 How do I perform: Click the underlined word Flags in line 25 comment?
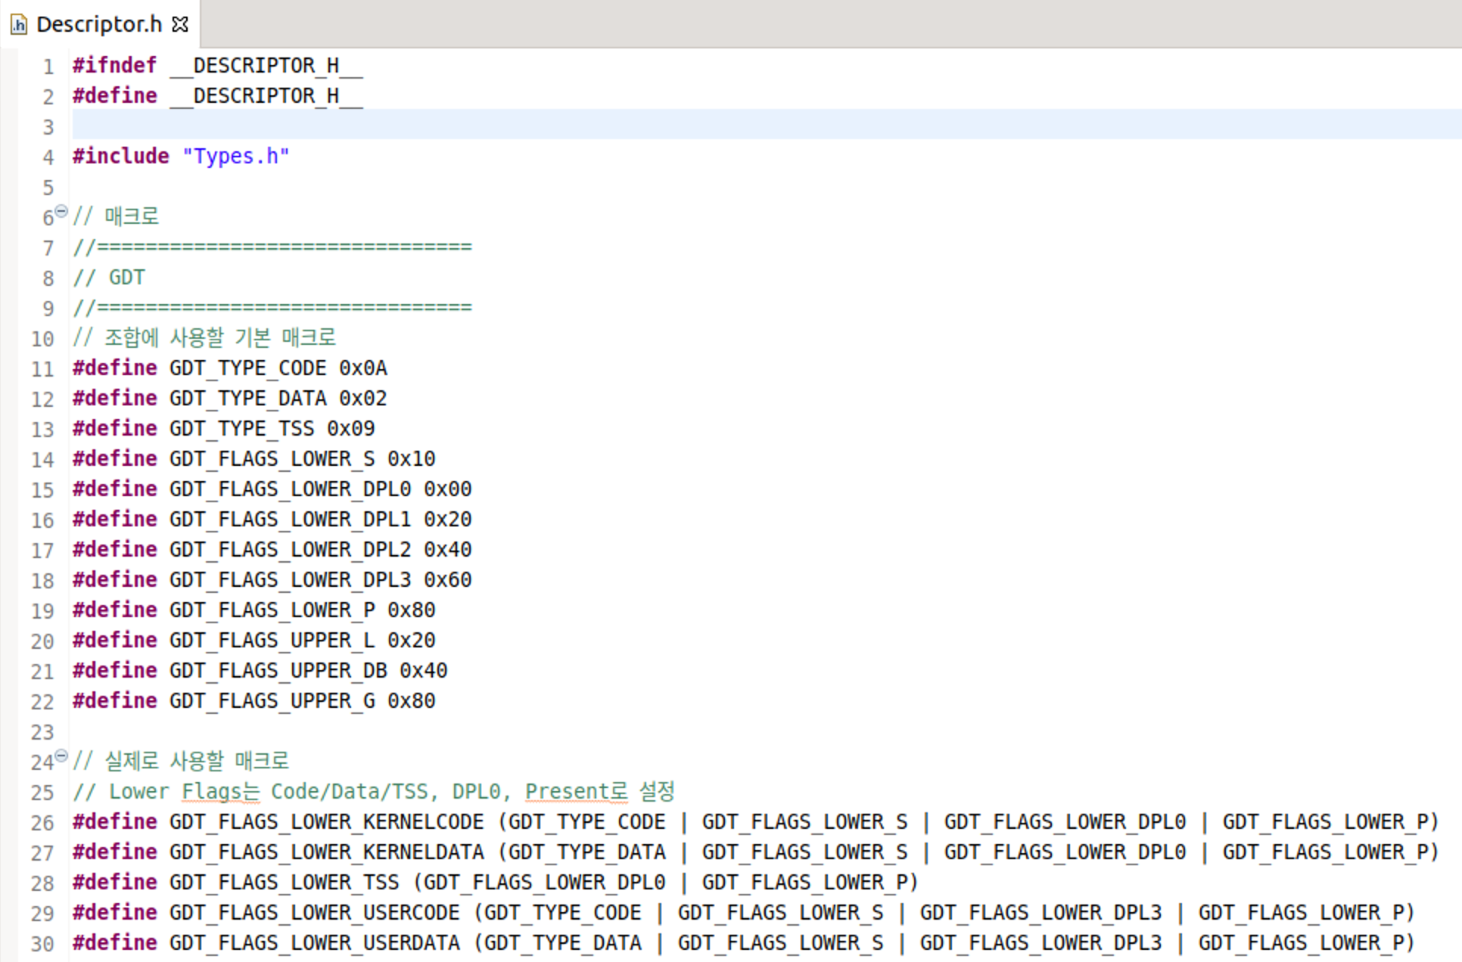[211, 792]
